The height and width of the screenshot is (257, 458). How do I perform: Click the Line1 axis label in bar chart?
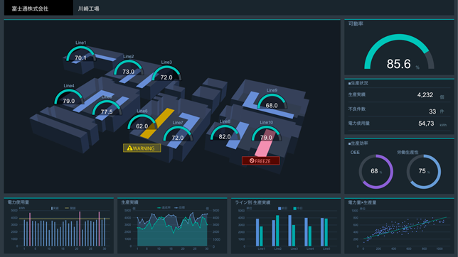pyautogui.click(x=261, y=248)
